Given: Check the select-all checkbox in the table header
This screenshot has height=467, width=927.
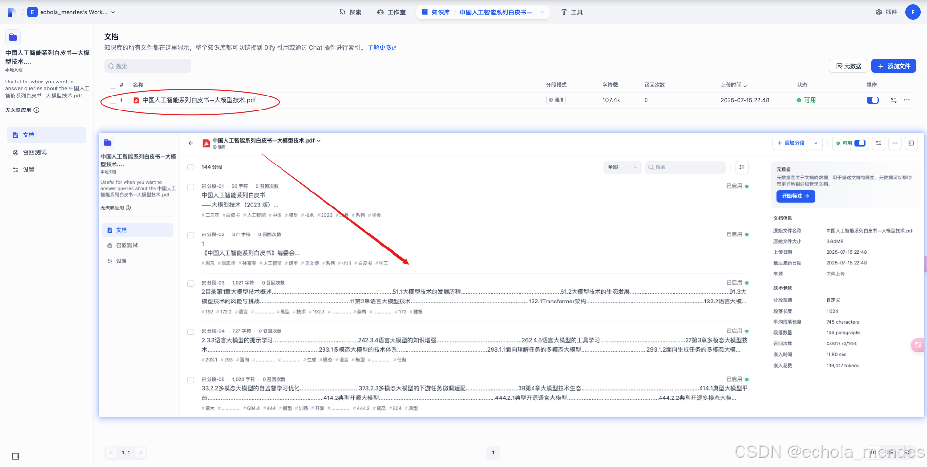Looking at the screenshot, I should (113, 85).
